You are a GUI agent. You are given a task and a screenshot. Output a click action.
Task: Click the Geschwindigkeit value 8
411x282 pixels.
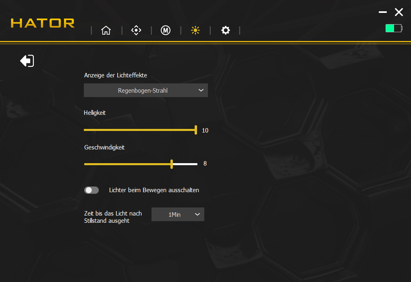205,164
